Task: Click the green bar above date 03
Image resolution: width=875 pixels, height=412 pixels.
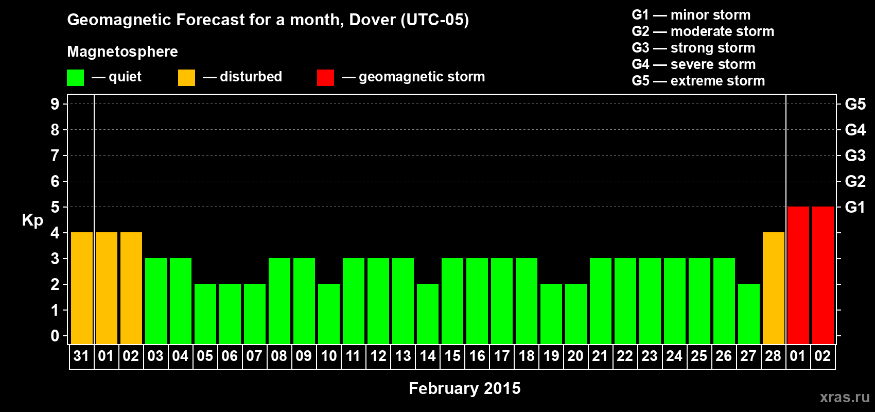Action: (x=156, y=301)
